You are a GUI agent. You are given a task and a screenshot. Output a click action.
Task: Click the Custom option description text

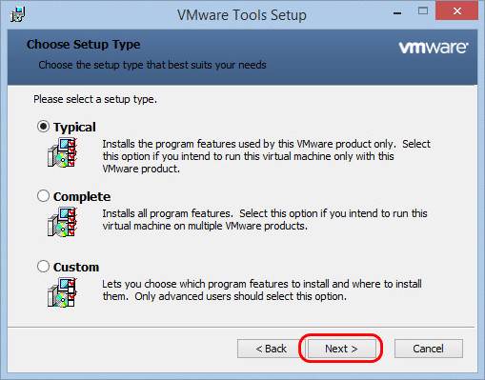(x=262, y=290)
